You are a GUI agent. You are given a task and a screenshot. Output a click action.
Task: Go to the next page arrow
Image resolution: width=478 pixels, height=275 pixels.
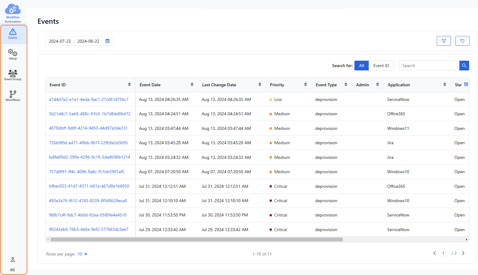tap(463, 253)
